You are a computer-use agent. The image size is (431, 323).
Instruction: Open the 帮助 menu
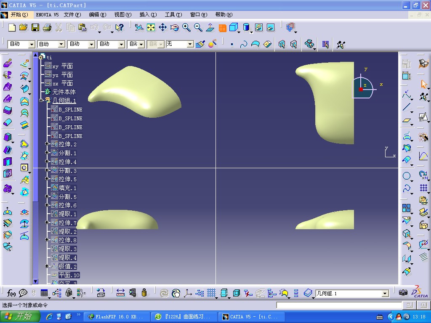[224, 15]
